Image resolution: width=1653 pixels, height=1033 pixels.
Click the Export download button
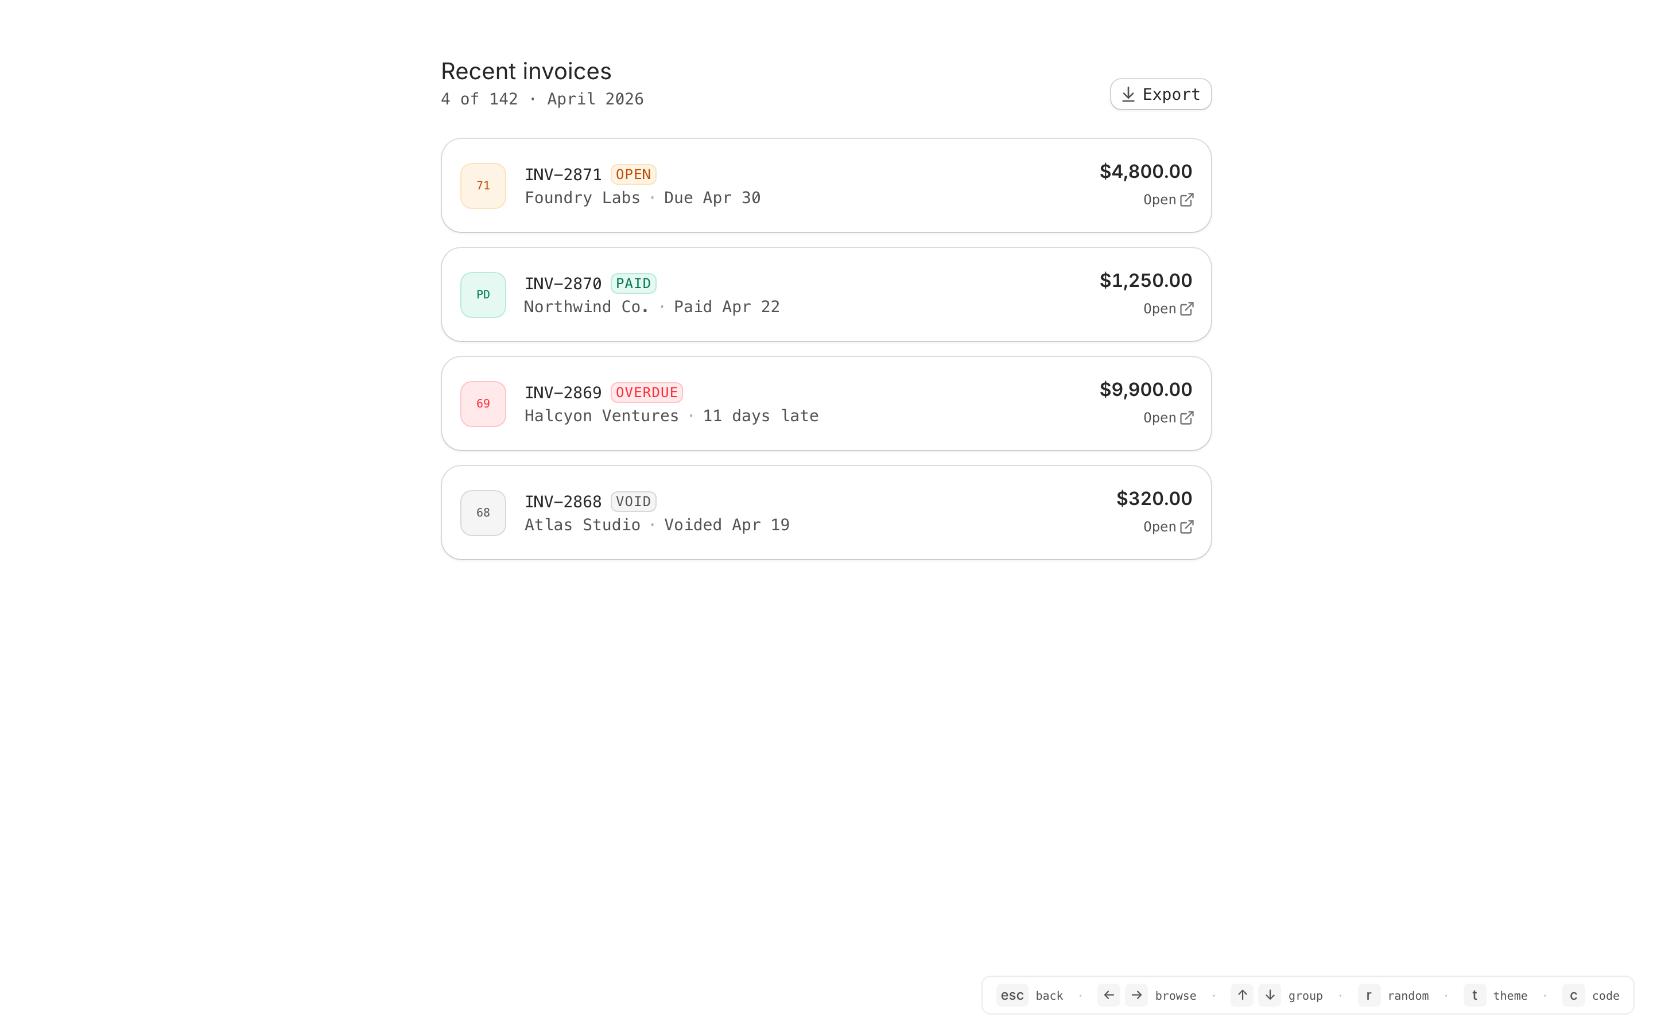[x=1160, y=94]
